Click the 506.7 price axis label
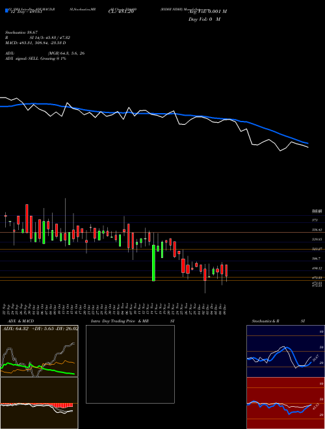Viewport: 325px width, 429px height. pyautogui.click(x=317, y=258)
